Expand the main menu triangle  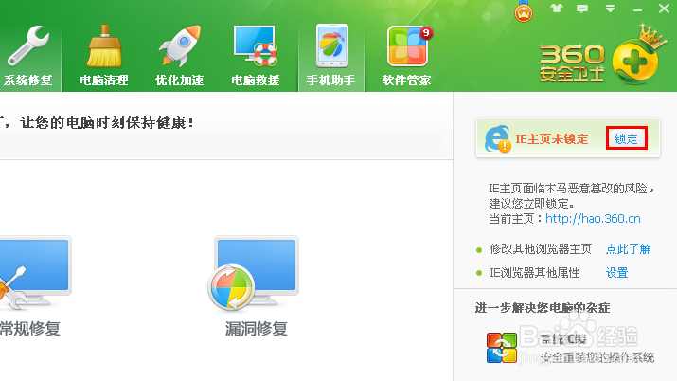[610, 9]
